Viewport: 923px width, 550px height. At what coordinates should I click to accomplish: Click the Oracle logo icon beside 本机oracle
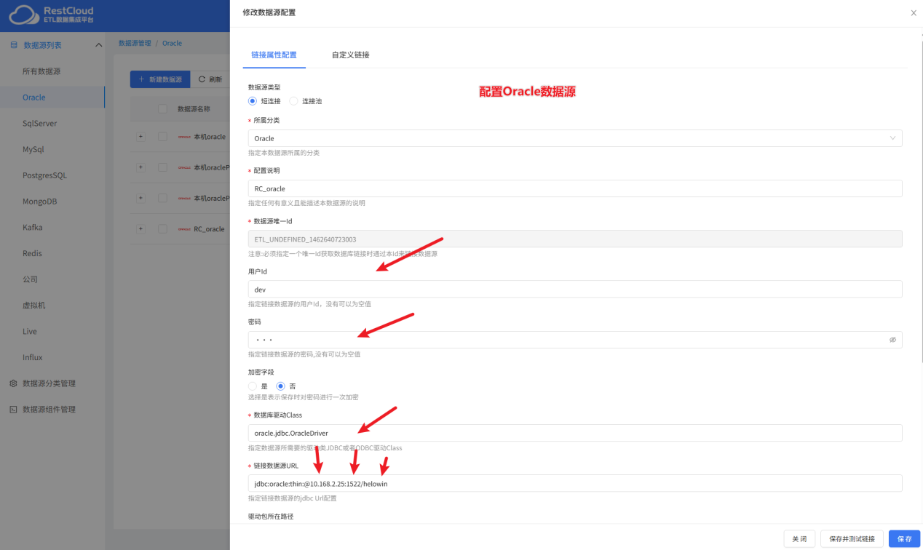click(184, 137)
